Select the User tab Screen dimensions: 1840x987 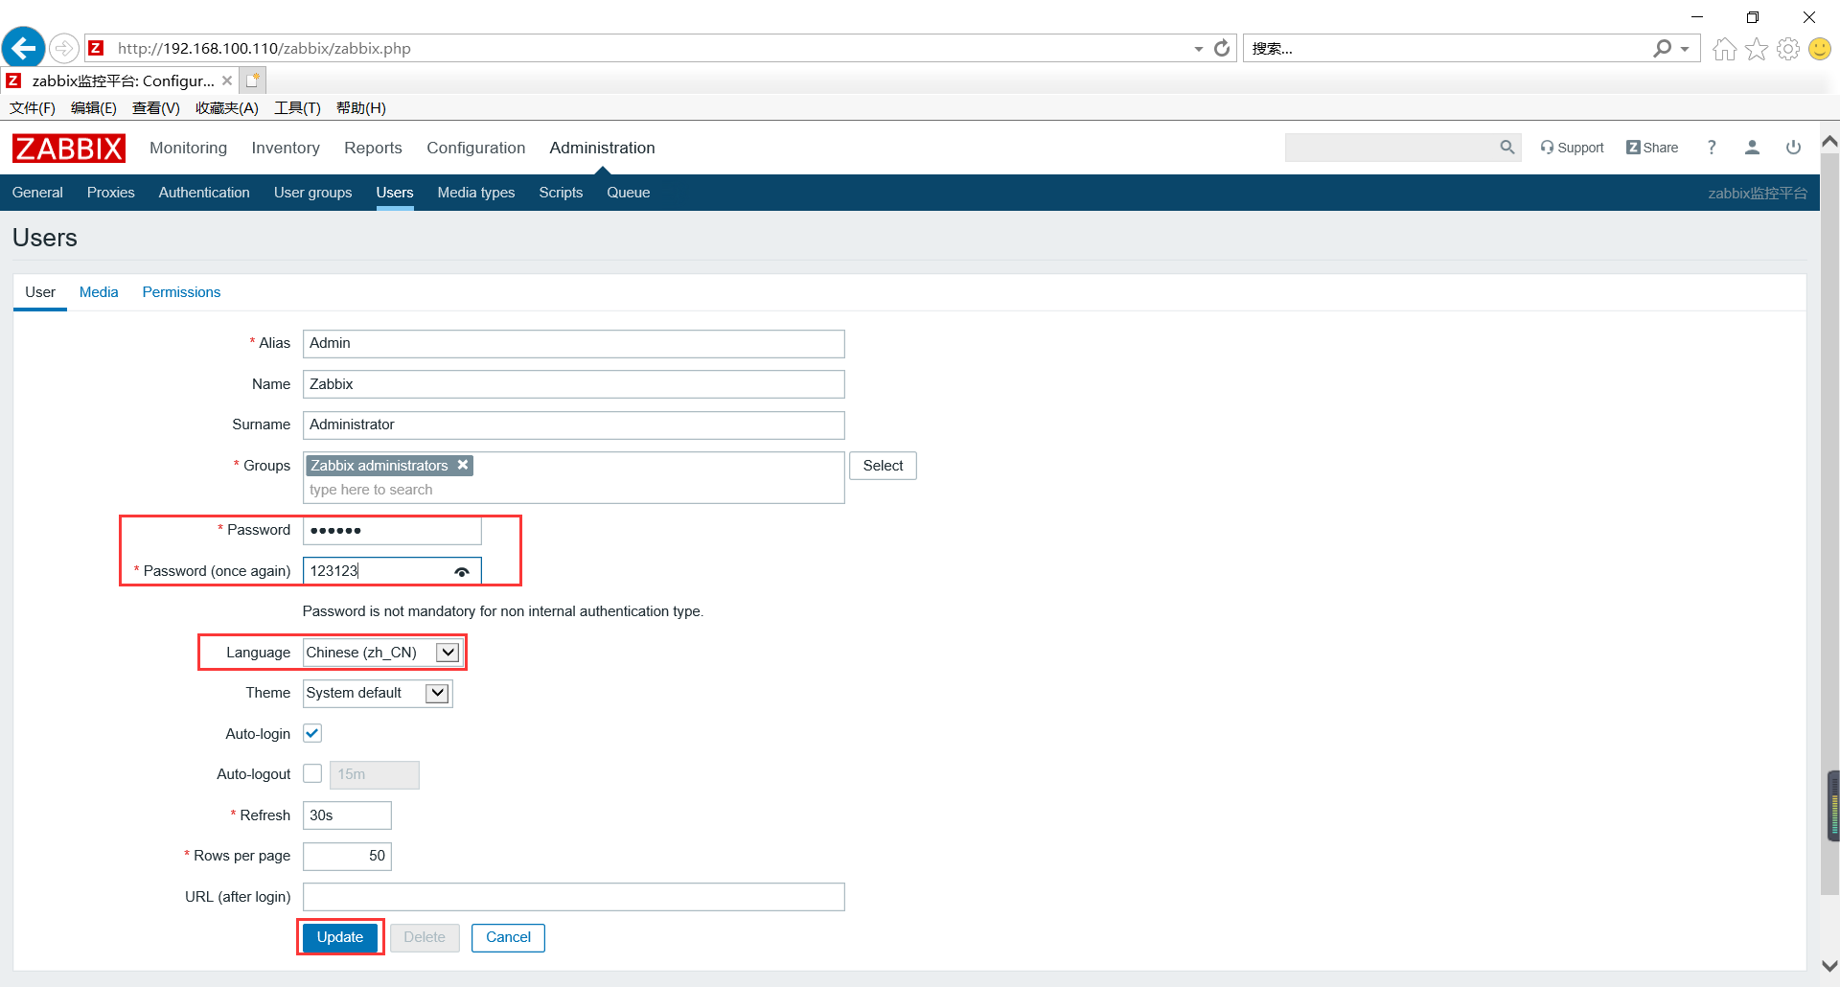pos(40,292)
